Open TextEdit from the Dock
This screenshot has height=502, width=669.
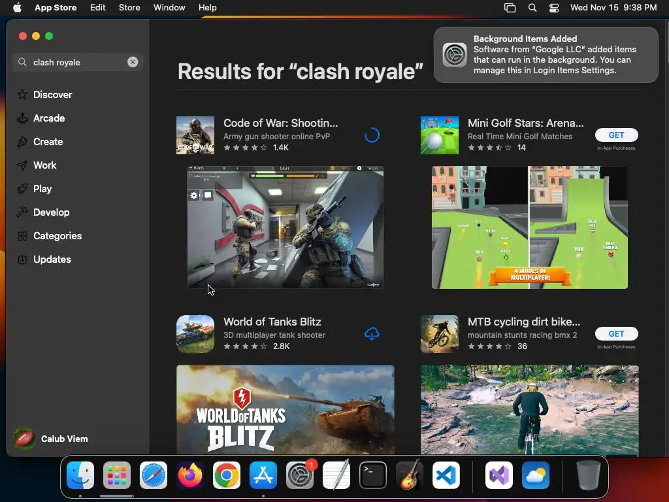[336, 475]
